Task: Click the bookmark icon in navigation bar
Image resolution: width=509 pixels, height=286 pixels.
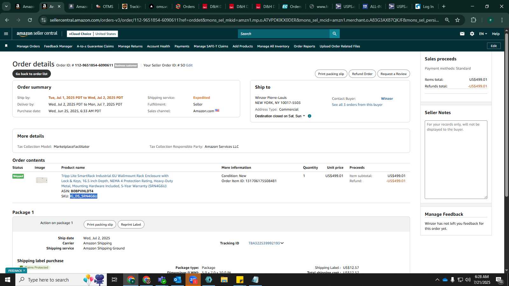Action: tap(6, 46)
